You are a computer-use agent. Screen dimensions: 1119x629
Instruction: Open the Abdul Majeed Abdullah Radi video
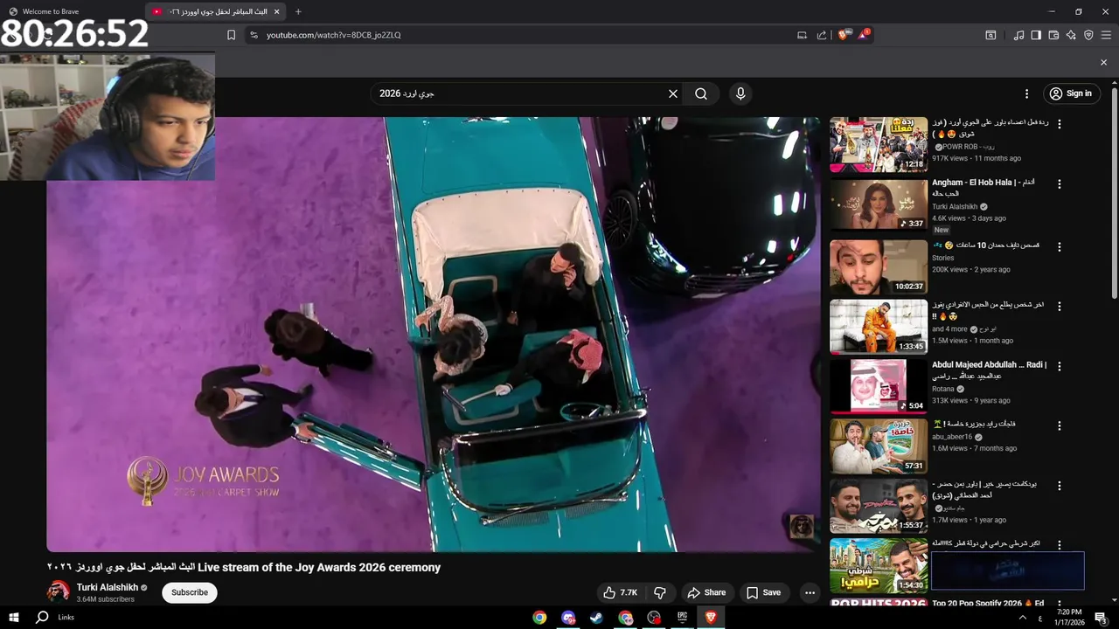pos(879,386)
